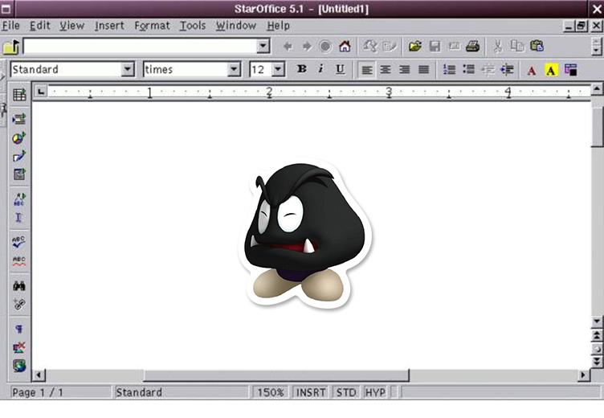This screenshot has height=418, width=604.
Task: Open the Format menu
Action: 152,26
